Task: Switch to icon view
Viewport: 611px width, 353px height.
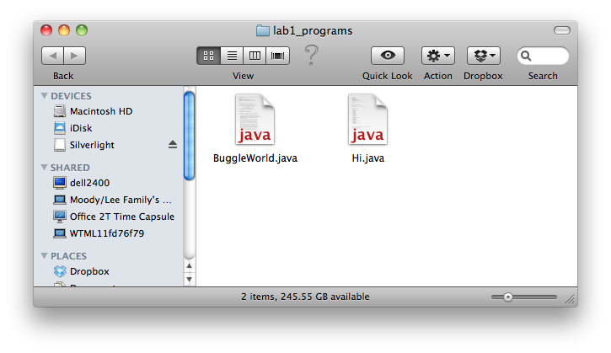Action: pos(208,56)
